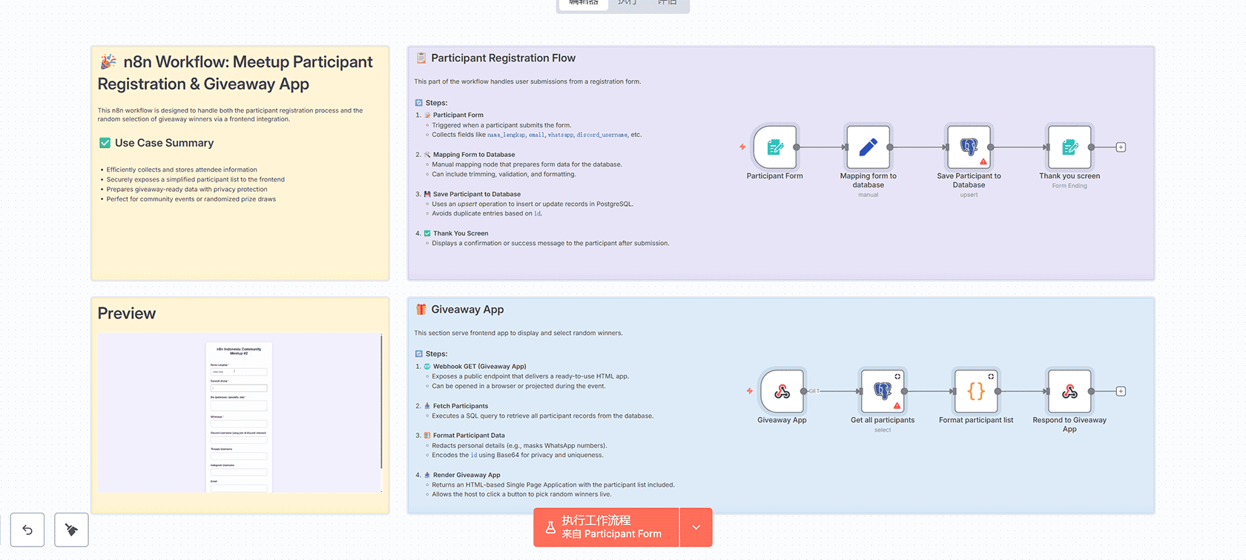The image size is (1246, 560).
Task: Run workflow from Participant Form
Action: 606,527
